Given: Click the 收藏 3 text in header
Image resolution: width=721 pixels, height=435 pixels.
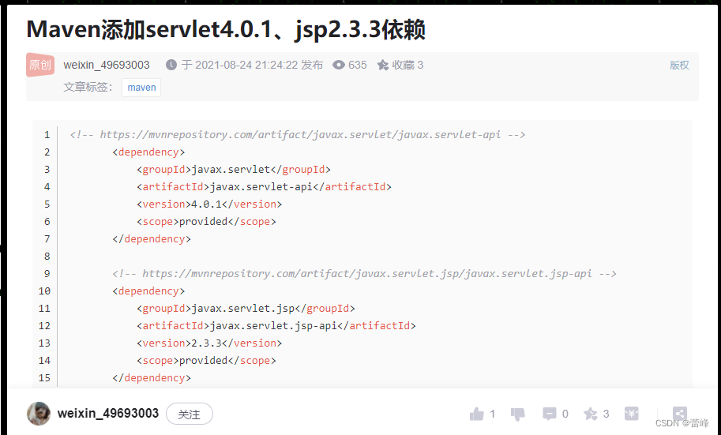Looking at the screenshot, I should [407, 65].
